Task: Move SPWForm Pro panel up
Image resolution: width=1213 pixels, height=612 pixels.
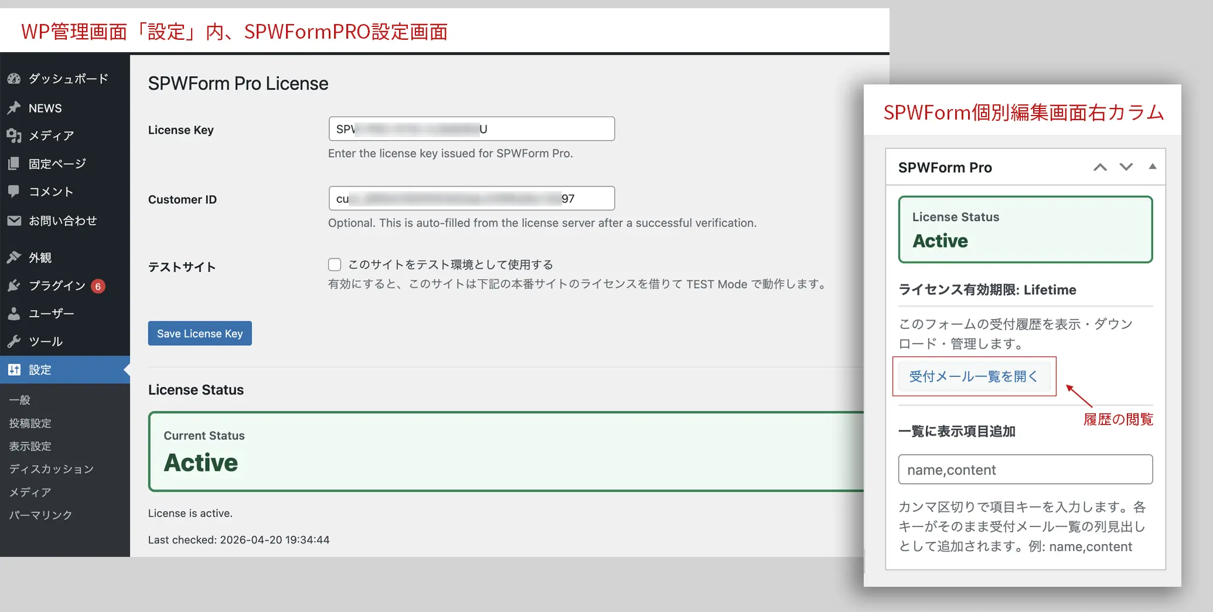Action: click(1100, 167)
